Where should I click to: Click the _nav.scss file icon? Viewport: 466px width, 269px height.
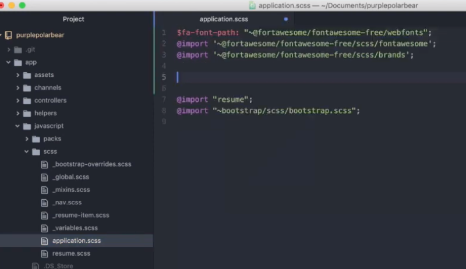pos(44,203)
